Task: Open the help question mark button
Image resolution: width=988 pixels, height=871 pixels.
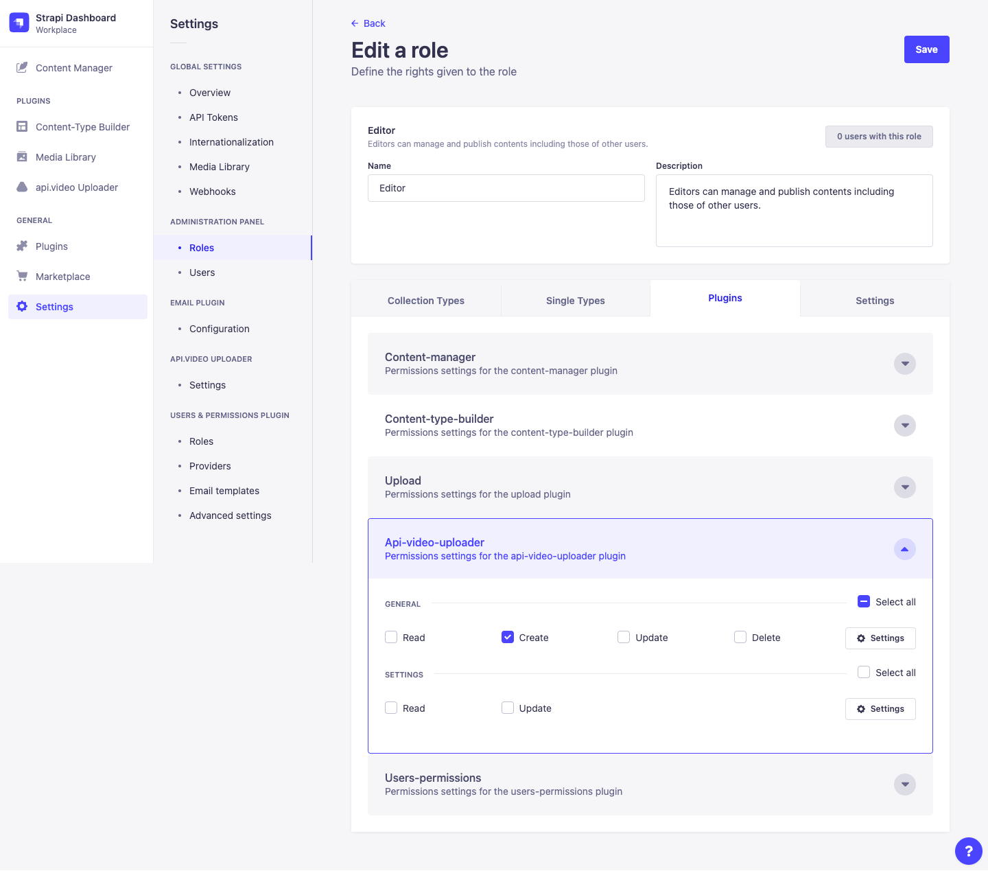Action: pos(968,851)
